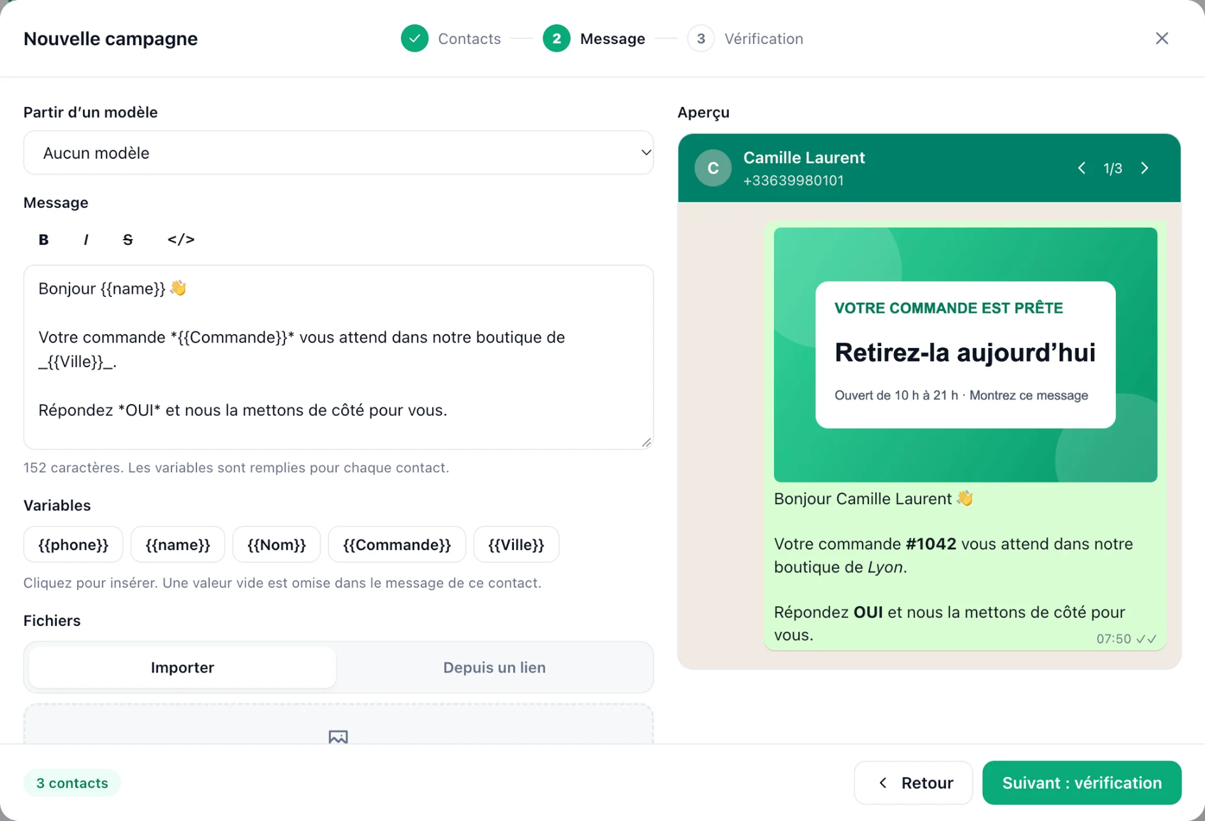Close the Nouvelle campagne dialog
The width and height of the screenshot is (1205, 821).
[x=1162, y=38]
